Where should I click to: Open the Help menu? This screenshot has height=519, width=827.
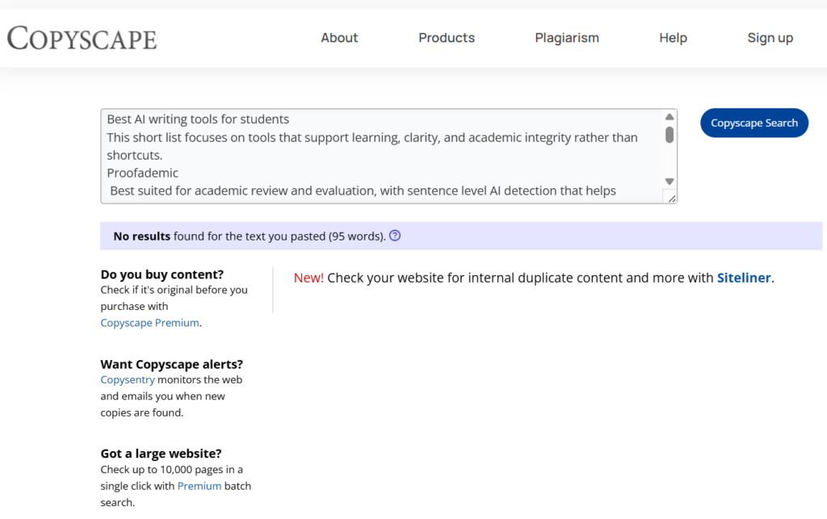[673, 38]
